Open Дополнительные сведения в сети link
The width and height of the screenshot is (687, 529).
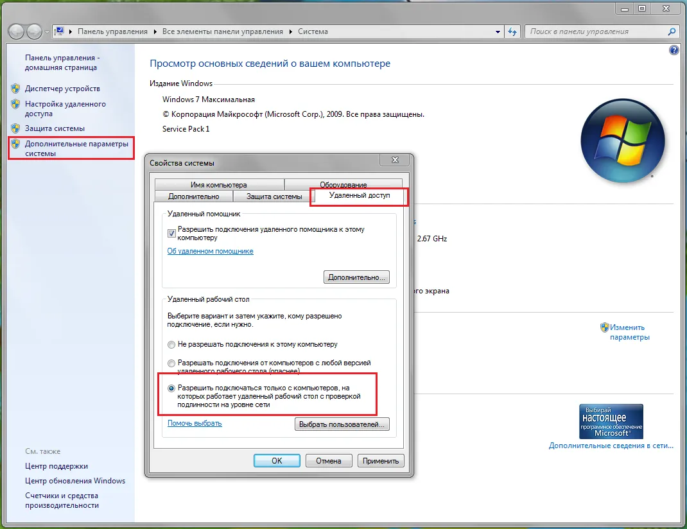[x=611, y=446]
